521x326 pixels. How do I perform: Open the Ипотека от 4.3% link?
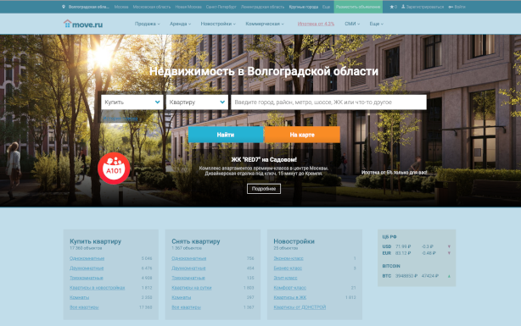316,24
